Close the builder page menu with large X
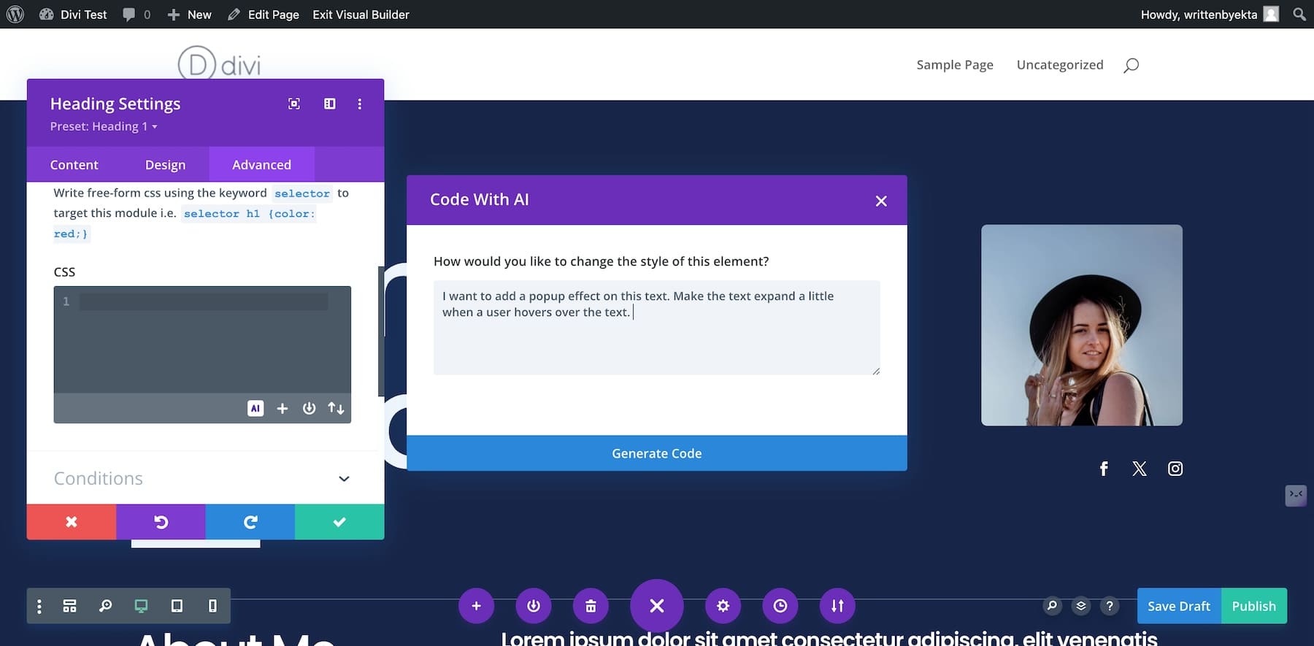 click(657, 606)
